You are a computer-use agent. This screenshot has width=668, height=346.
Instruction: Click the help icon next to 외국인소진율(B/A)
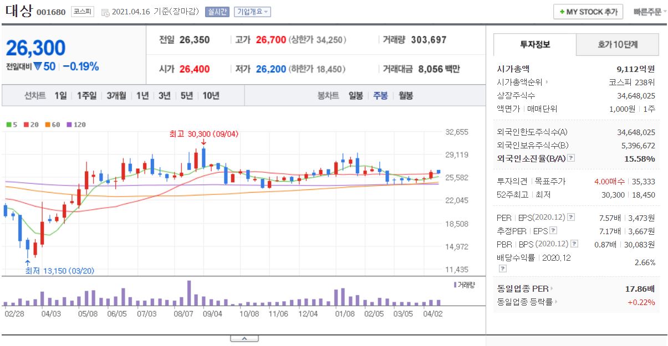pyautogui.click(x=572, y=158)
